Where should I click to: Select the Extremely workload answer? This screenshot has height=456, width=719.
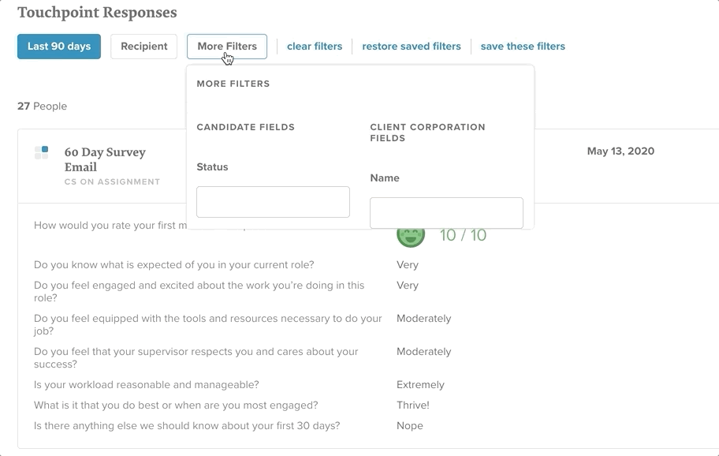tap(420, 384)
